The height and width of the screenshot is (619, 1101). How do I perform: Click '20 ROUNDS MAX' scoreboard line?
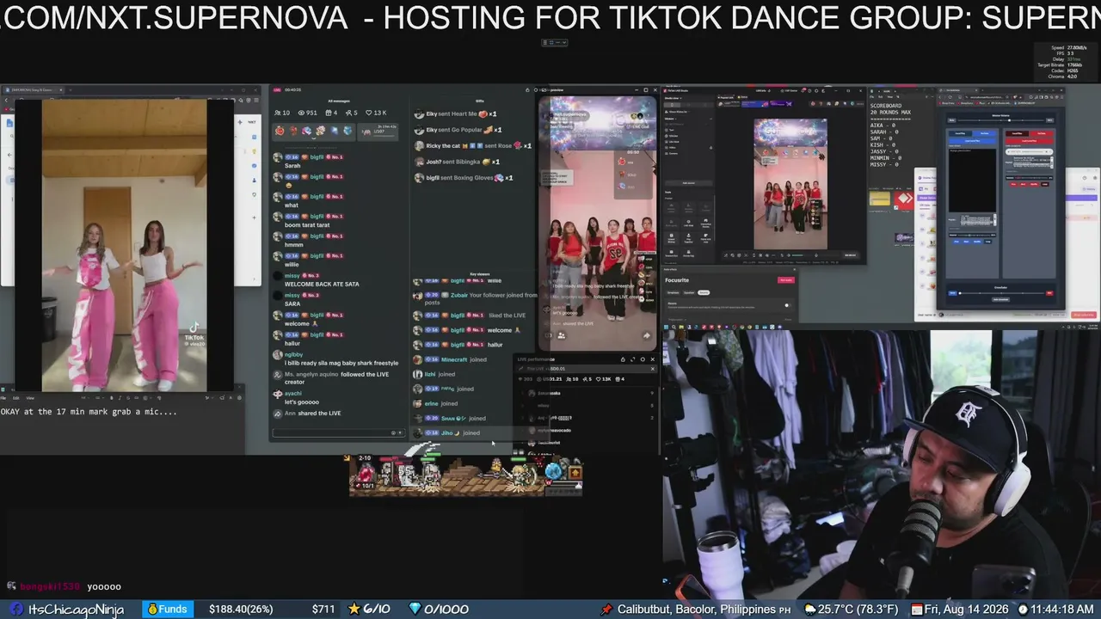coord(890,112)
